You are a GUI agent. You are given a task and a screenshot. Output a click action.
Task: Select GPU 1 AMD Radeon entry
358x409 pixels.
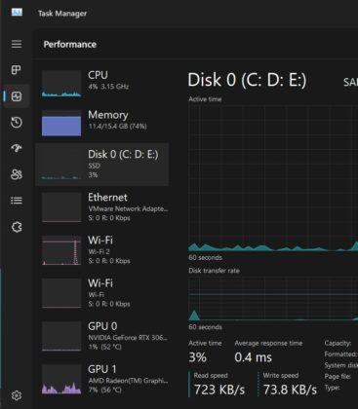point(101,379)
